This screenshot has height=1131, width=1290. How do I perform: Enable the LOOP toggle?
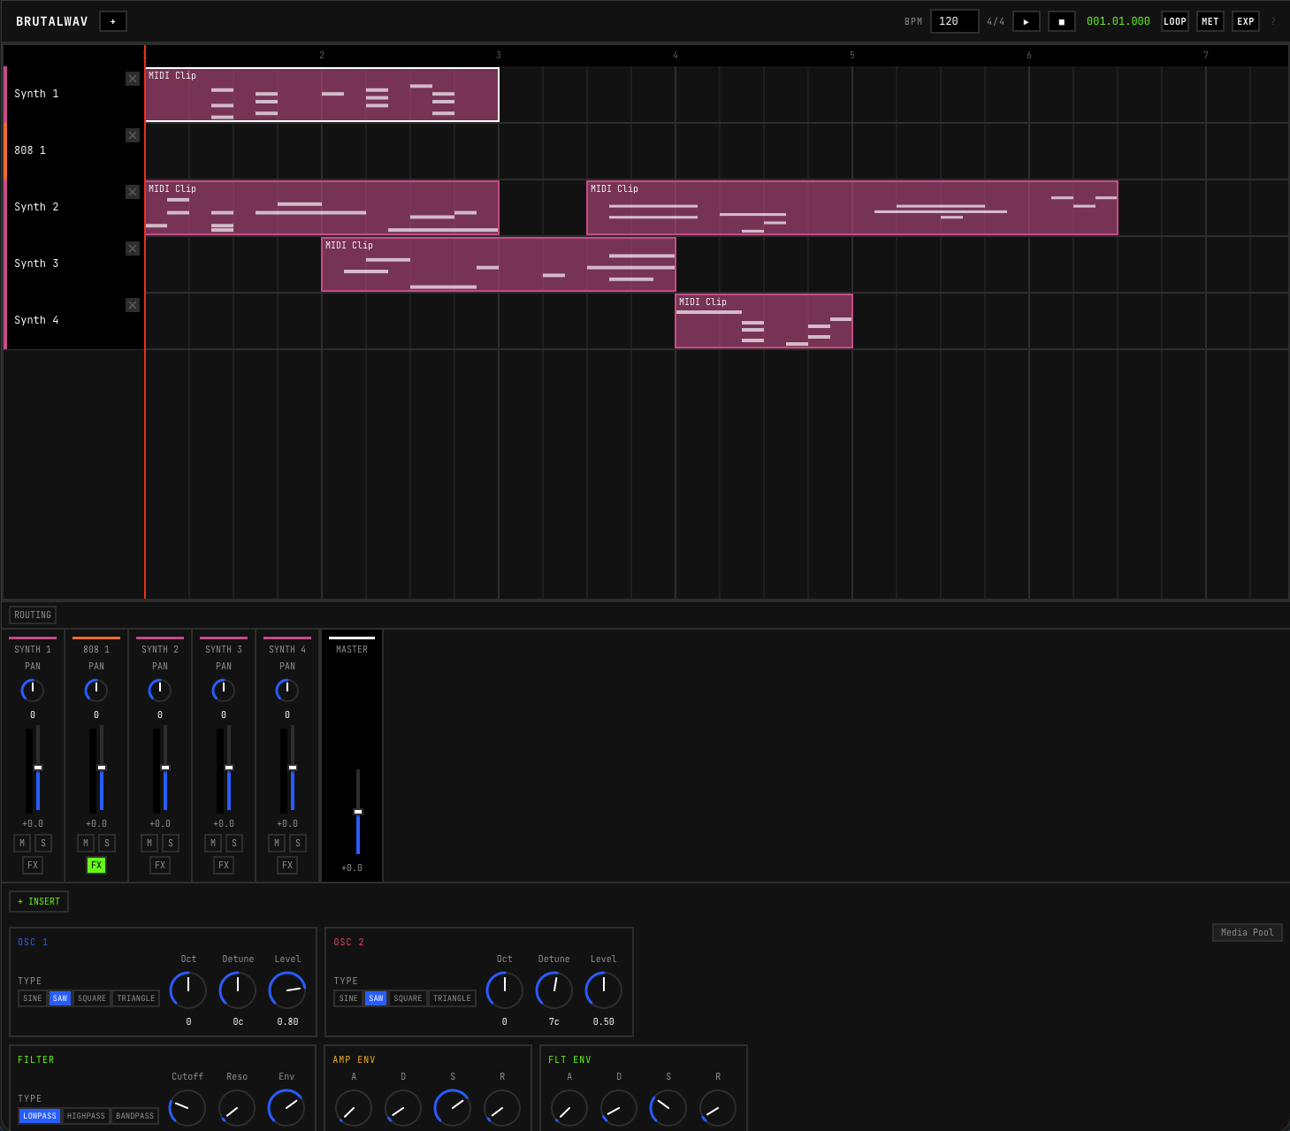1174,21
